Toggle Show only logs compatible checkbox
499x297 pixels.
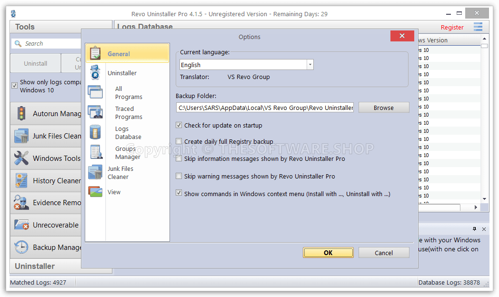pyautogui.click(x=14, y=85)
